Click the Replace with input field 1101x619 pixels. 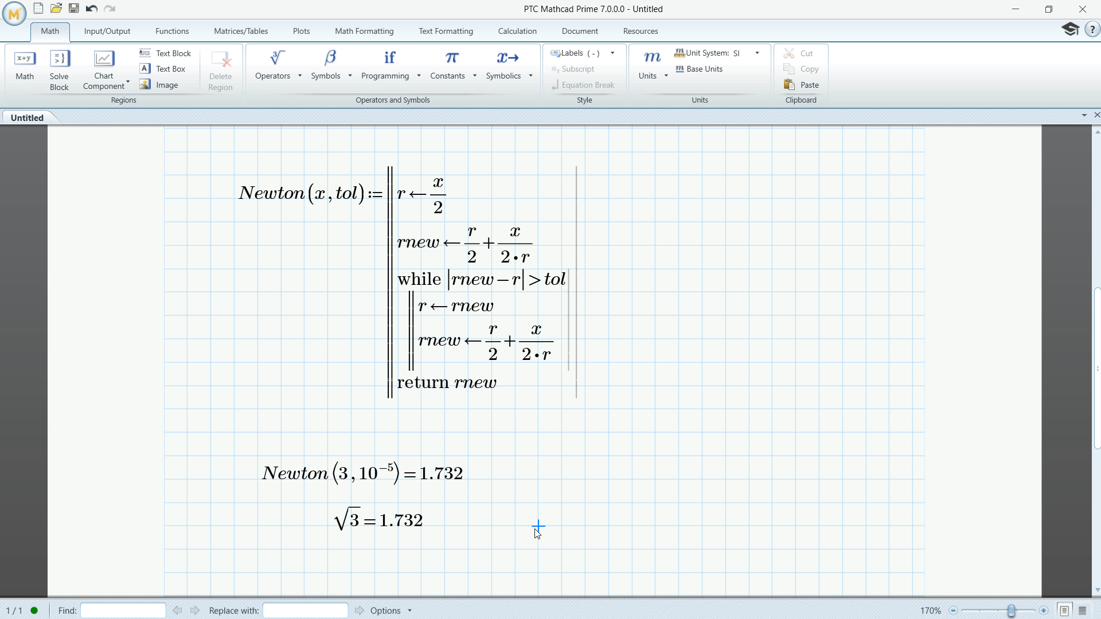[305, 610]
